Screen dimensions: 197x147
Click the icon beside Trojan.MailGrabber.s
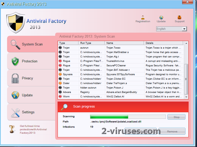point(60,52)
